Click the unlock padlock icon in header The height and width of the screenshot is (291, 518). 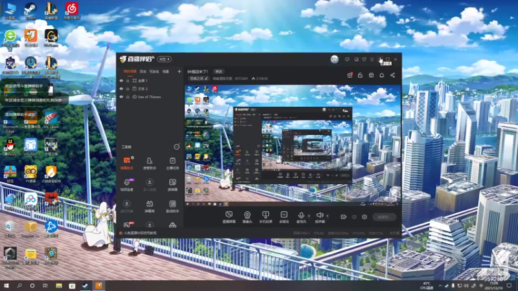click(360, 75)
